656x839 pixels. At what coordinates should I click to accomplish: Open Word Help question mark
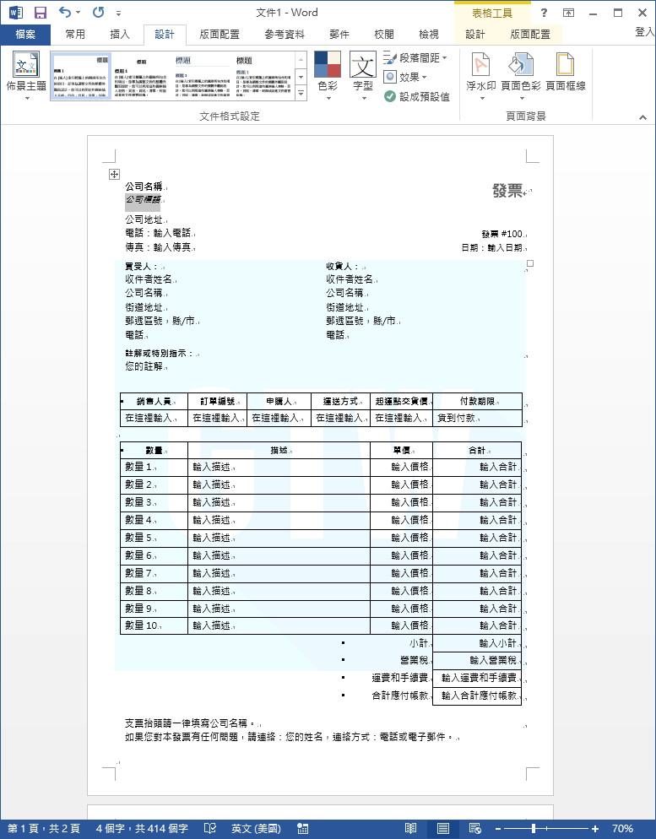point(544,13)
